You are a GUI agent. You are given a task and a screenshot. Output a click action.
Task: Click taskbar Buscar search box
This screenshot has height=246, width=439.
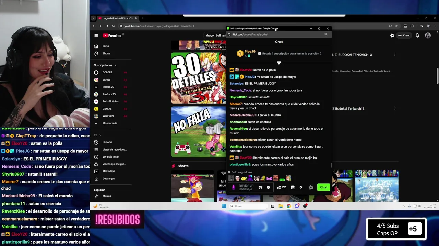[x=248, y=206]
